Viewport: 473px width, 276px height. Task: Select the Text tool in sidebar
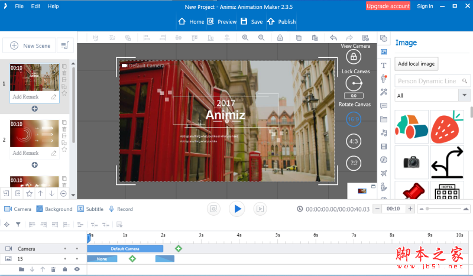(384, 65)
